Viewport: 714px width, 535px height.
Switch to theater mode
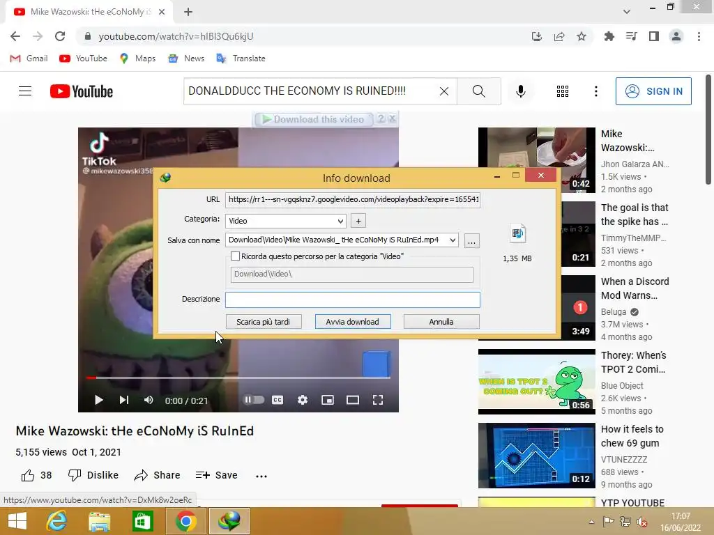pyautogui.click(x=352, y=400)
